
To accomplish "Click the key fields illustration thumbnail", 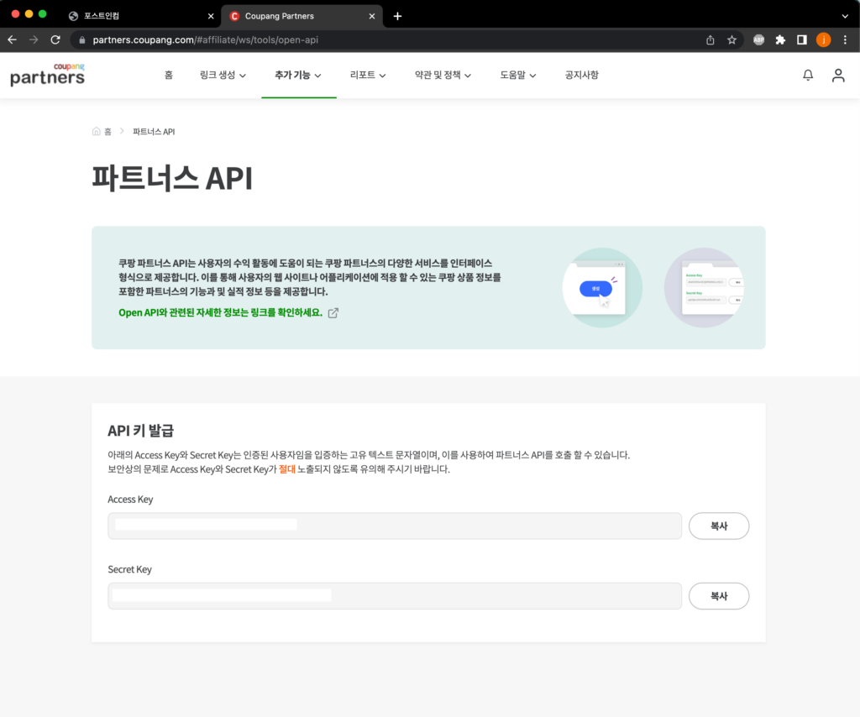I will (x=704, y=288).
